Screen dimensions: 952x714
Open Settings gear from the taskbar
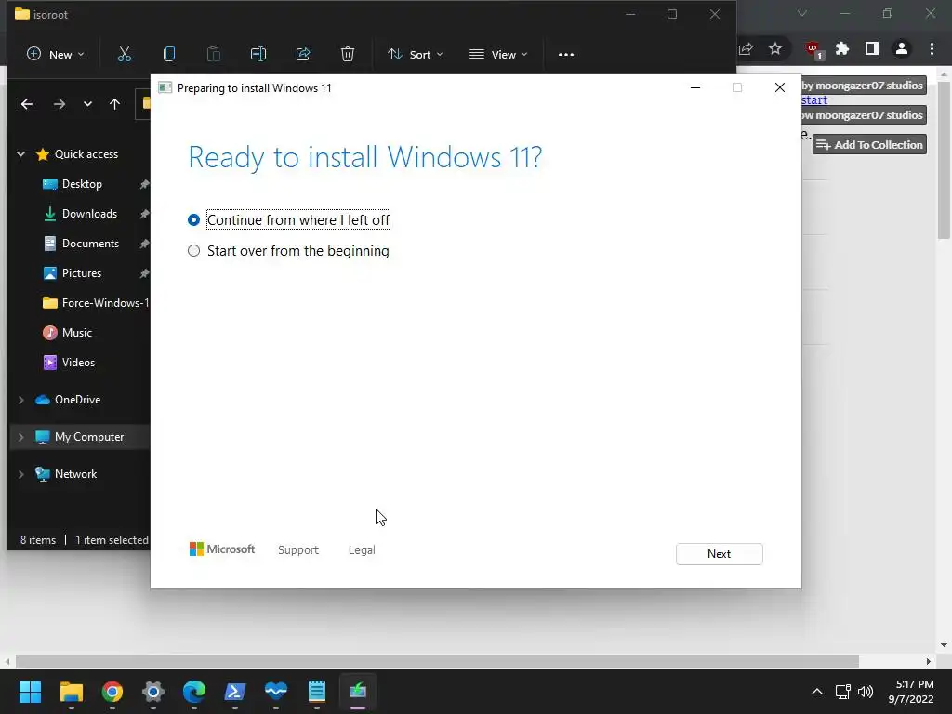[x=153, y=692]
